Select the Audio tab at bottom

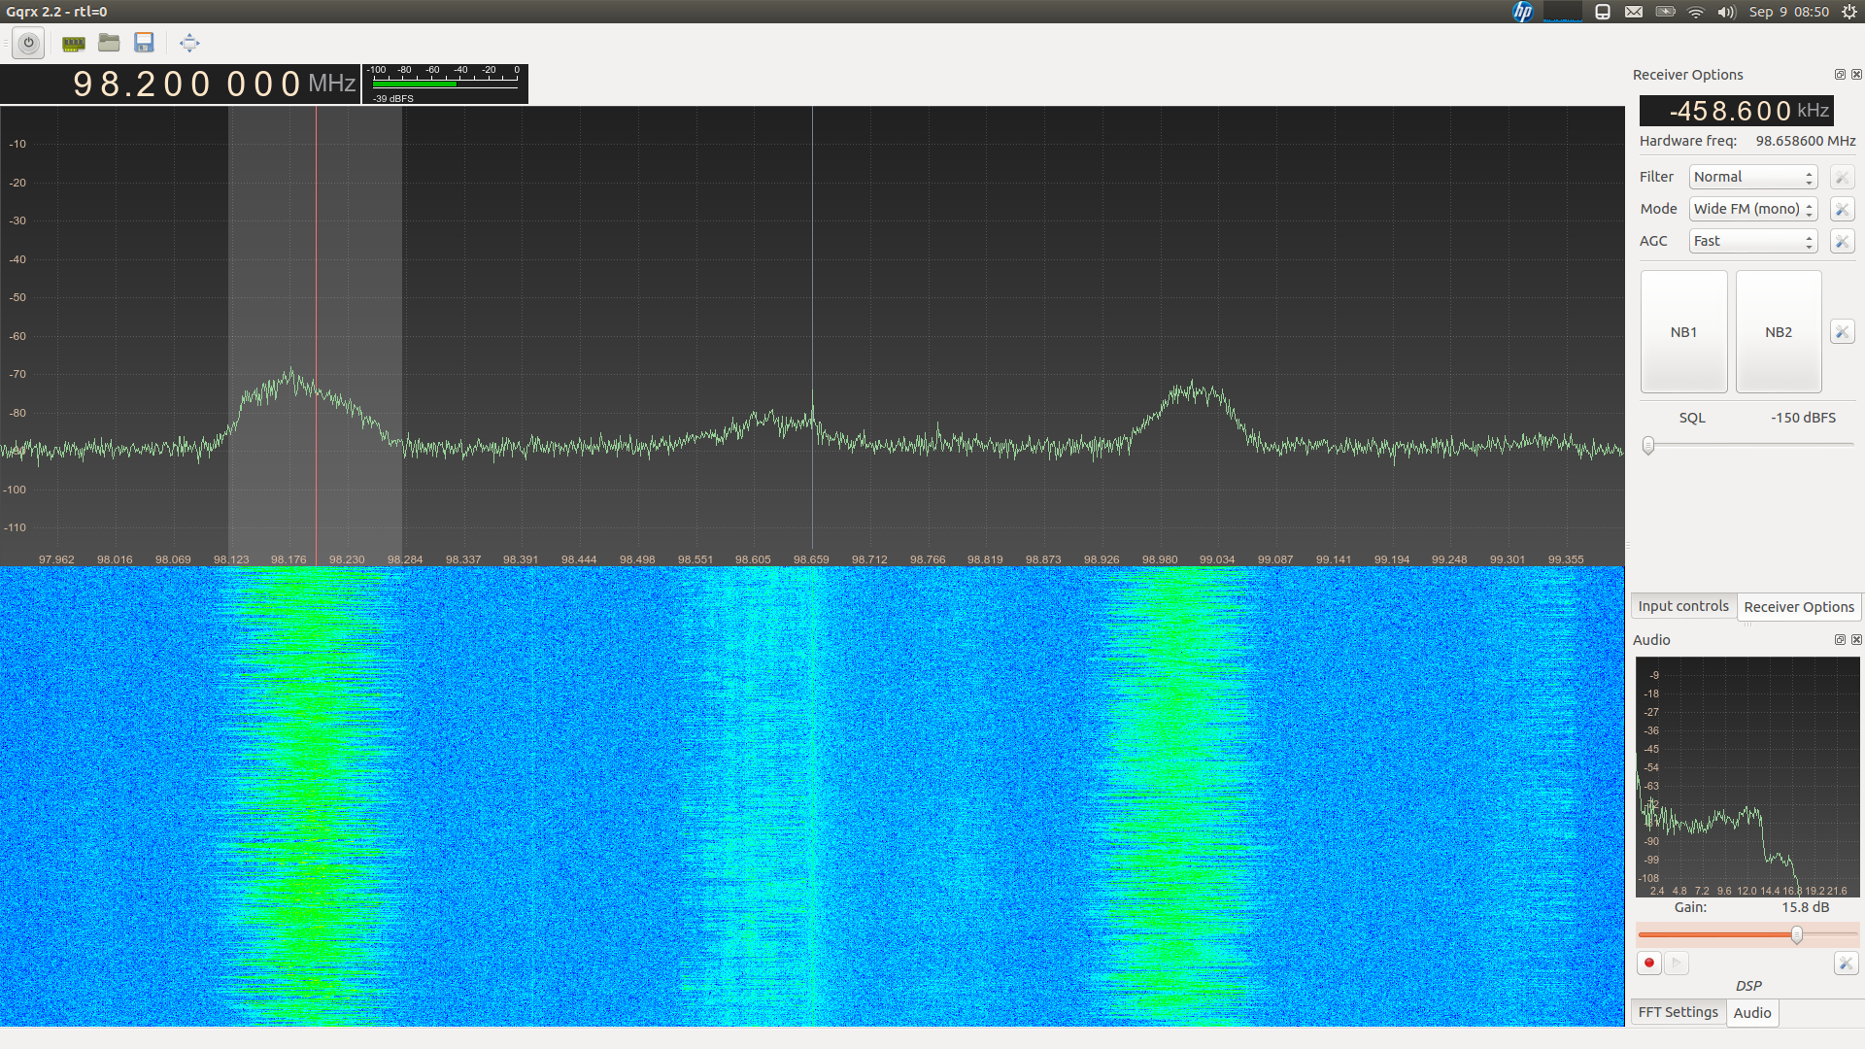pos(1752,1013)
